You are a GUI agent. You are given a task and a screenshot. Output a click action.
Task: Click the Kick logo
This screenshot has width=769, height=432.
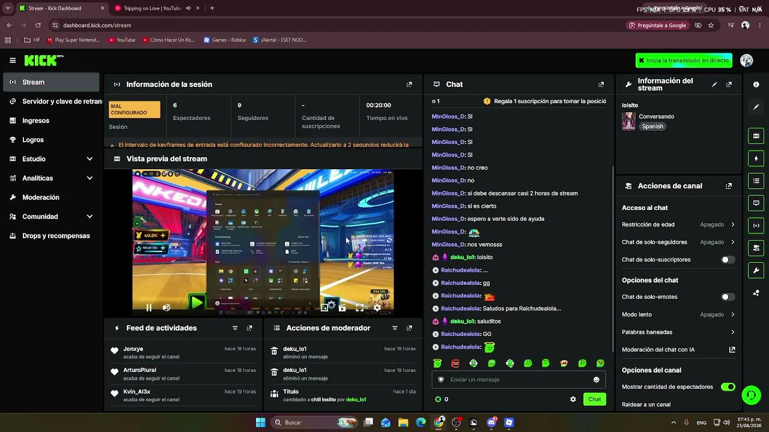point(43,61)
